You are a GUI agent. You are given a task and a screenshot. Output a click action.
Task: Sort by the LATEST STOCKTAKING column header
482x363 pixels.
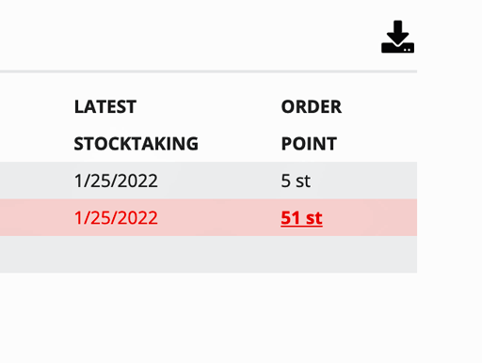pos(137,125)
